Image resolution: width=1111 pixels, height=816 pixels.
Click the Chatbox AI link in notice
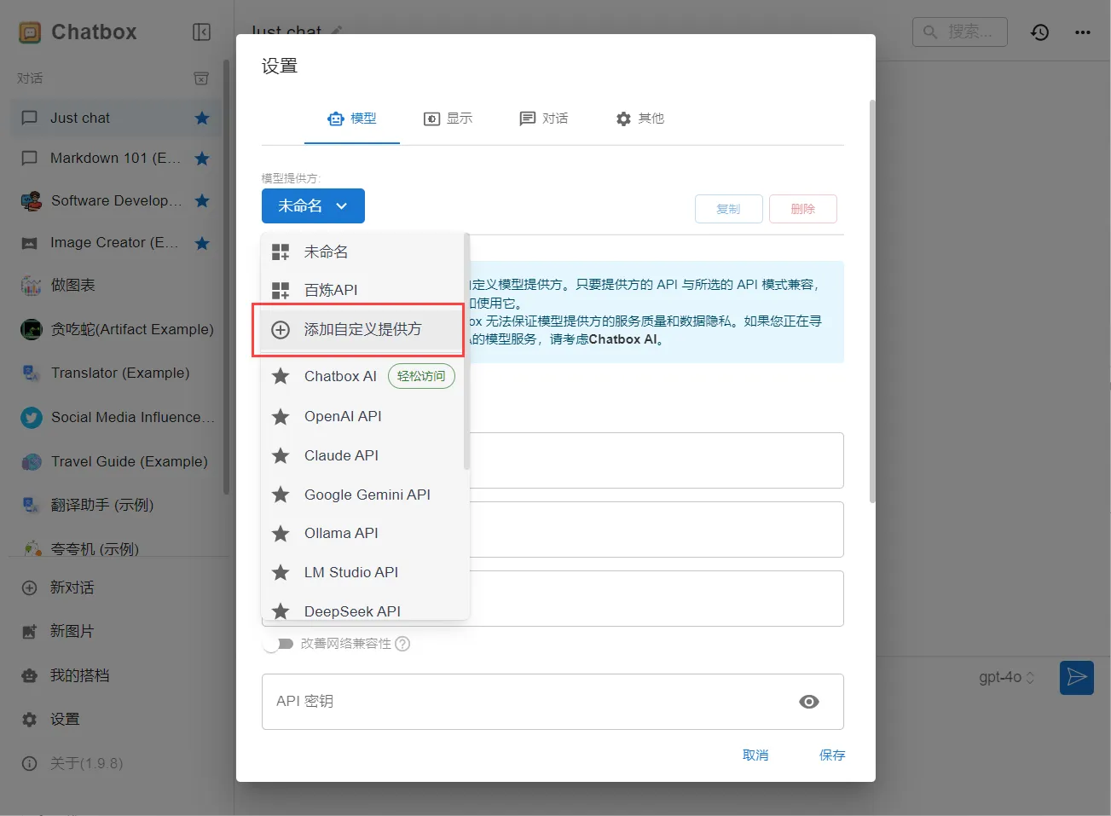click(623, 339)
